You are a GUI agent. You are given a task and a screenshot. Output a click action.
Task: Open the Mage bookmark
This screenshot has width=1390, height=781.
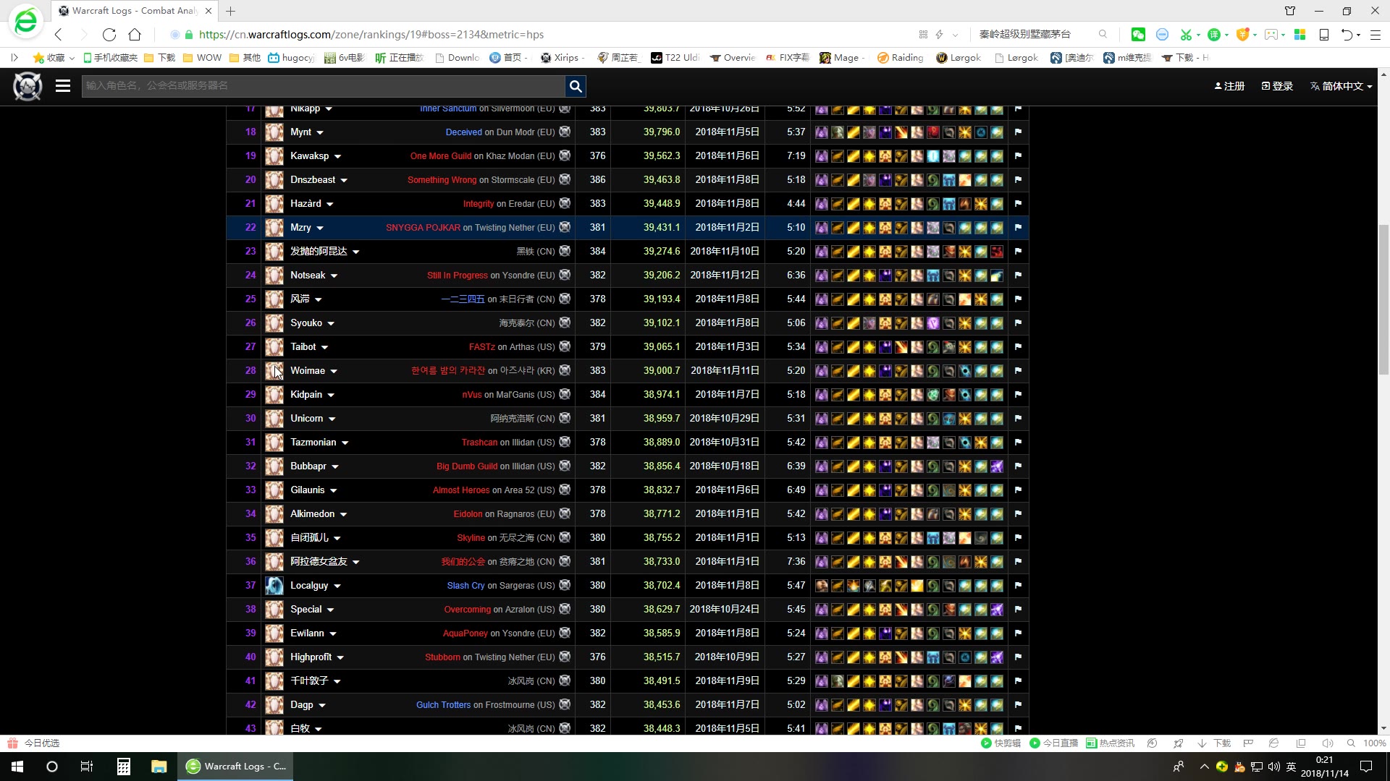point(842,58)
